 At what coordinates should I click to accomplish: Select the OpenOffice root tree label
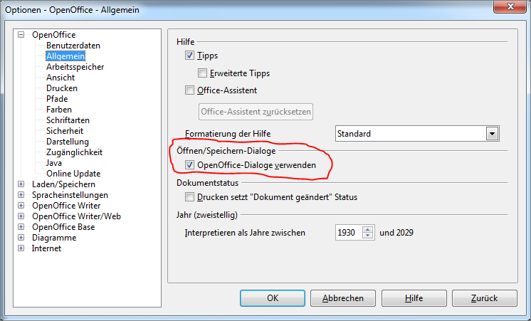(54, 35)
